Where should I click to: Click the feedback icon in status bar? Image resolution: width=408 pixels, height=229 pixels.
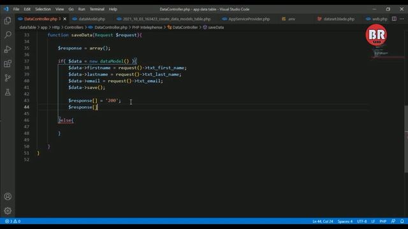click(393, 221)
